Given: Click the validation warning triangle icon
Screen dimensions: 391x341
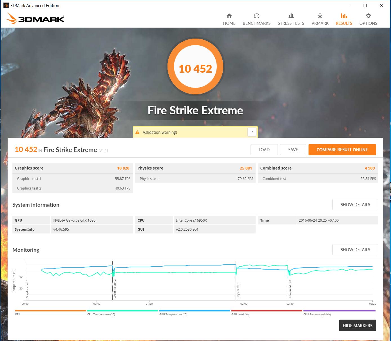Looking at the screenshot, I should coord(137,132).
